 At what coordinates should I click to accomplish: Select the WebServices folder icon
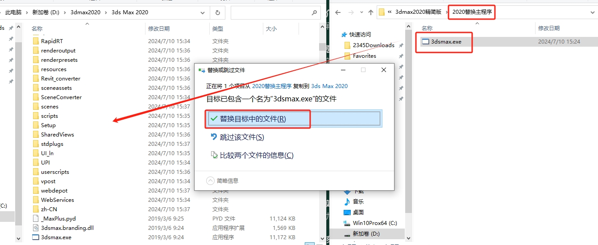[36, 200]
